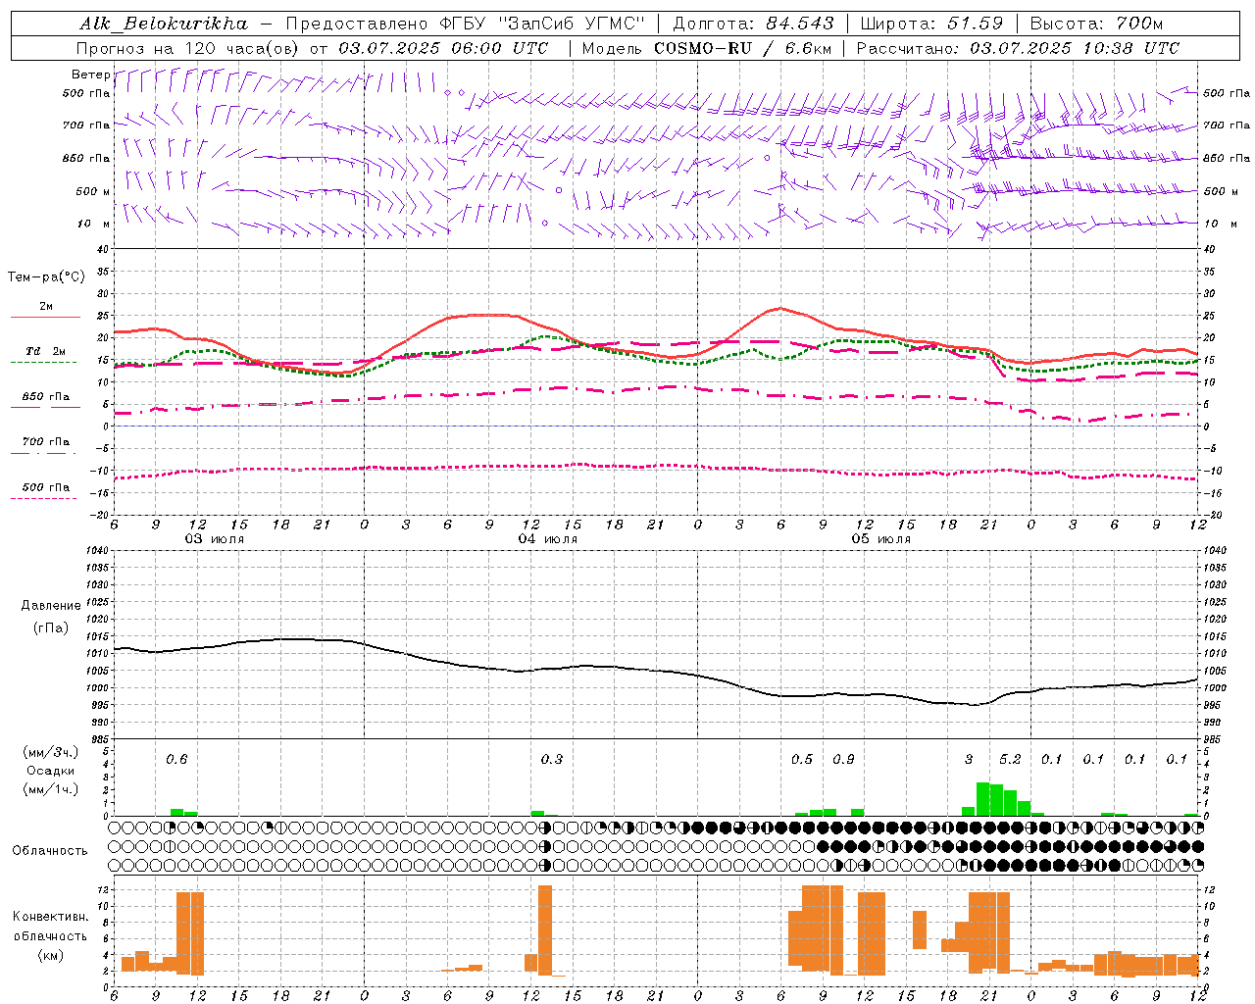Screen dimensions: 1255x1004
Task: Click the elevation label Высота: 700м
Action: pyautogui.click(x=1096, y=24)
